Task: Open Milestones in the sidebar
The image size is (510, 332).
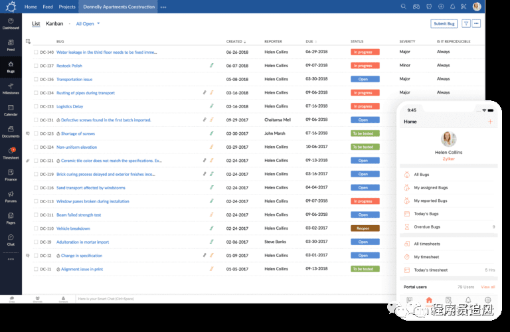Action: [x=11, y=89]
